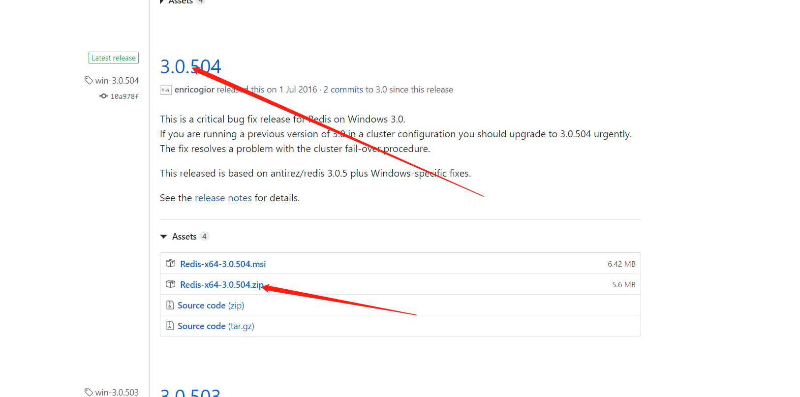Click enricogior's avatar image
Screen dimensions: 800x397
166,90
